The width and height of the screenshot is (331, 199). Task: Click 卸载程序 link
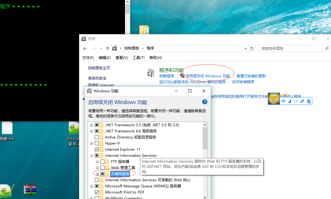point(167,76)
